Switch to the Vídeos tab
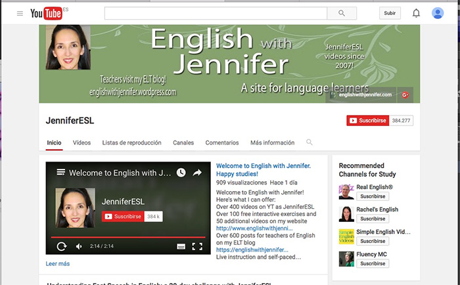 pos(81,142)
